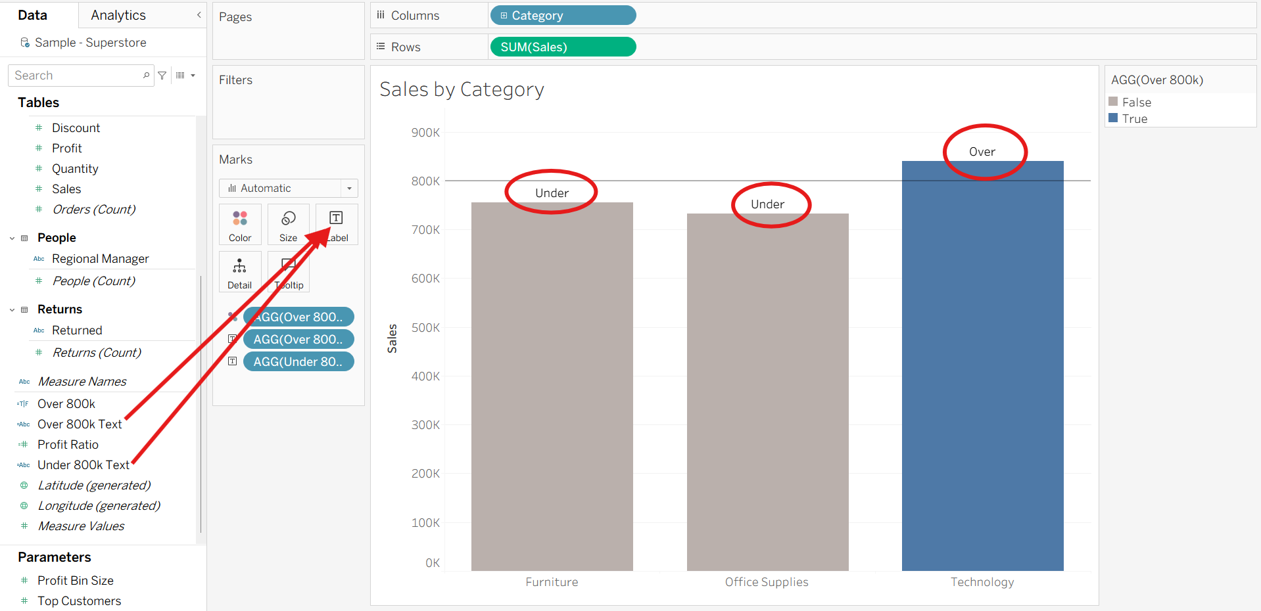Select the Furniture bar in the chart
This screenshot has width=1261, height=611.
[552, 386]
